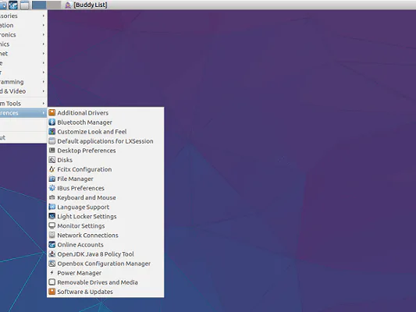Screen dimensions: 416x312
Task: Select Removable Drives and Media
Action: click(105, 282)
